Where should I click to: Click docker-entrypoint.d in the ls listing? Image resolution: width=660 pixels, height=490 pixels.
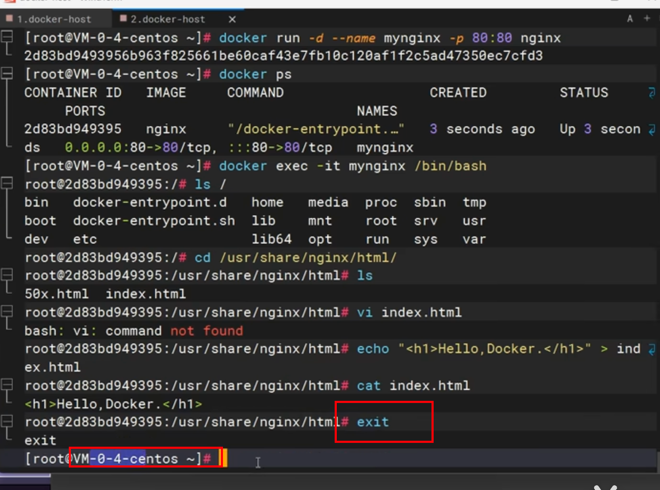(150, 202)
